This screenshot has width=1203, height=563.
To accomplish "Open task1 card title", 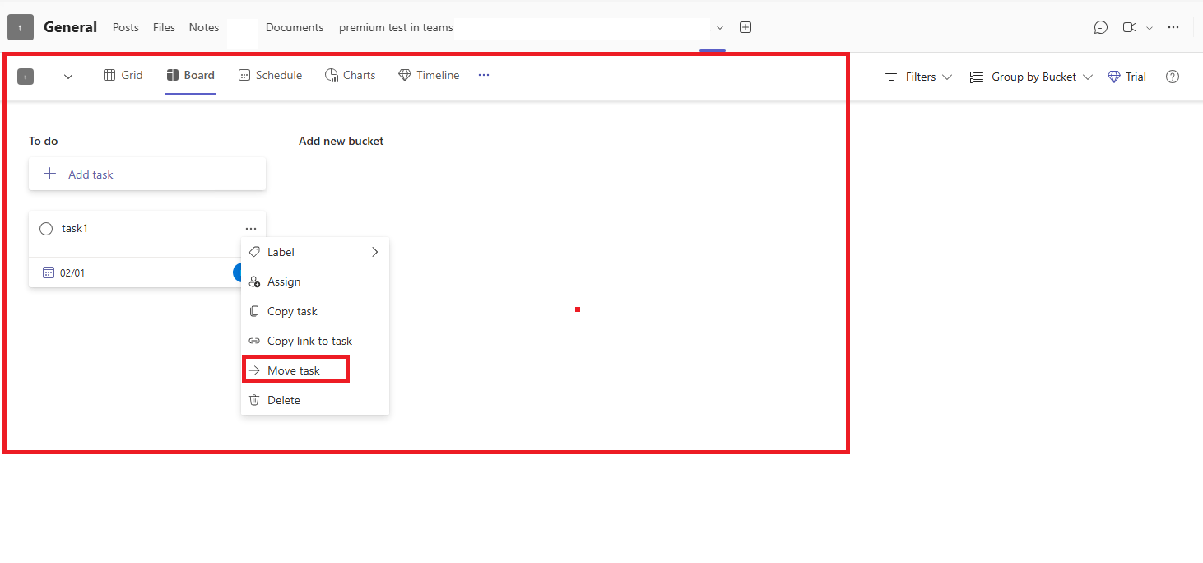I will click(75, 228).
